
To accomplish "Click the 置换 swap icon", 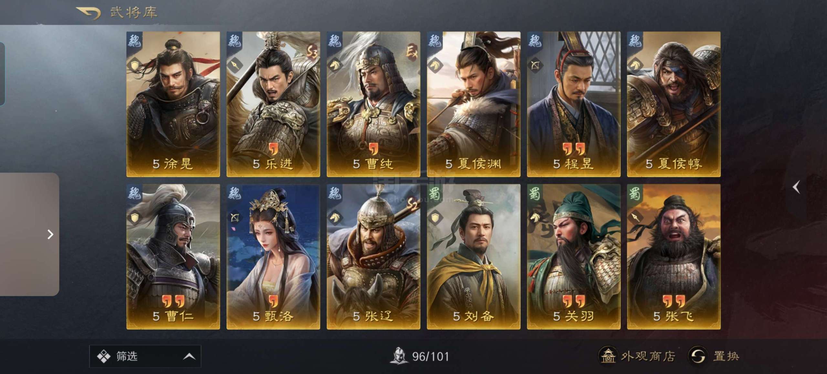I will tap(698, 356).
